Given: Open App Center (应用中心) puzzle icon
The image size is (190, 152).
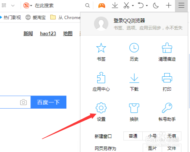Looking at the screenshot, I should pyautogui.click(x=101, y=78).
